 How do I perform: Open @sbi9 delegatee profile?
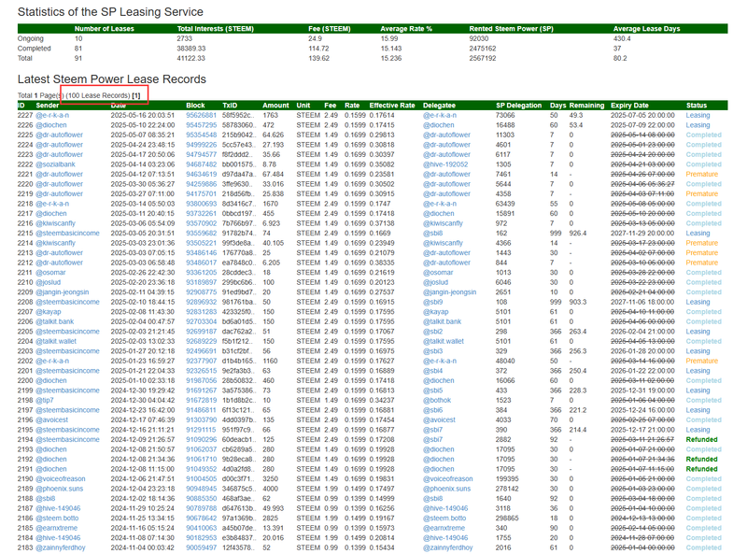pos(432,302)
